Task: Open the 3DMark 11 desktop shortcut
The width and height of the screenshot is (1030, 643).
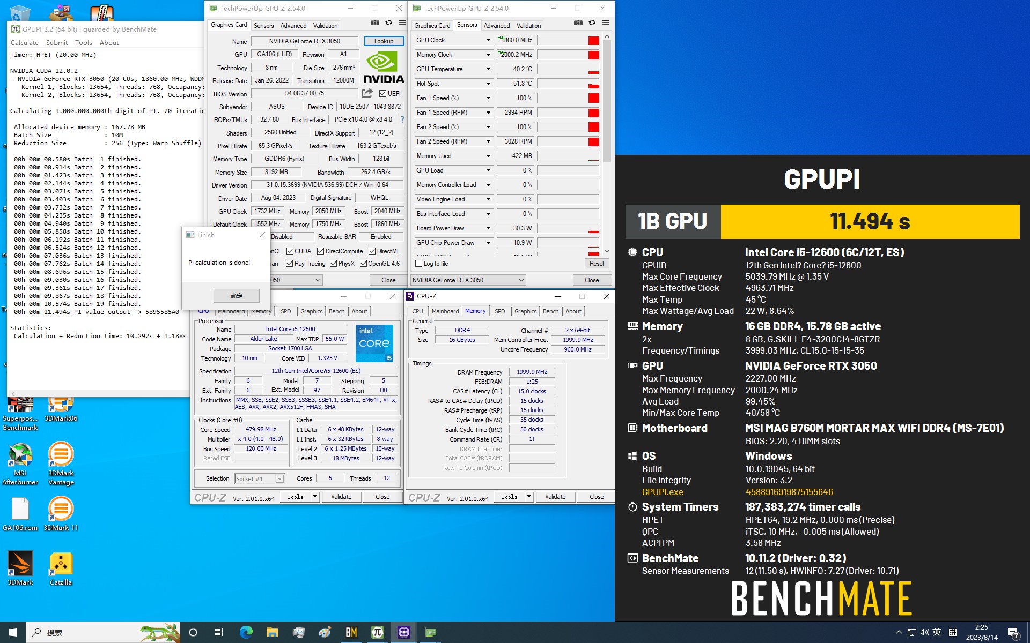Action: (x=61, y=514)
